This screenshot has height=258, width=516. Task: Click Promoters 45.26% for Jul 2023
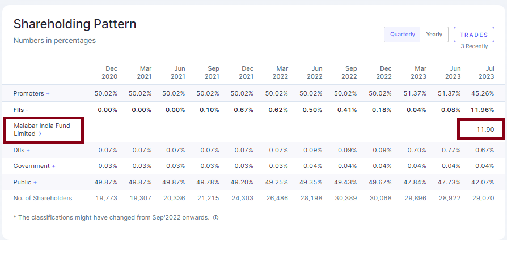(483, 93)
